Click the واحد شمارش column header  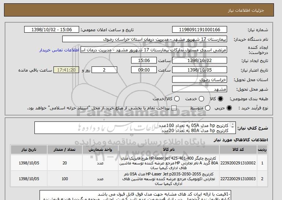click(x=100, y=150)
